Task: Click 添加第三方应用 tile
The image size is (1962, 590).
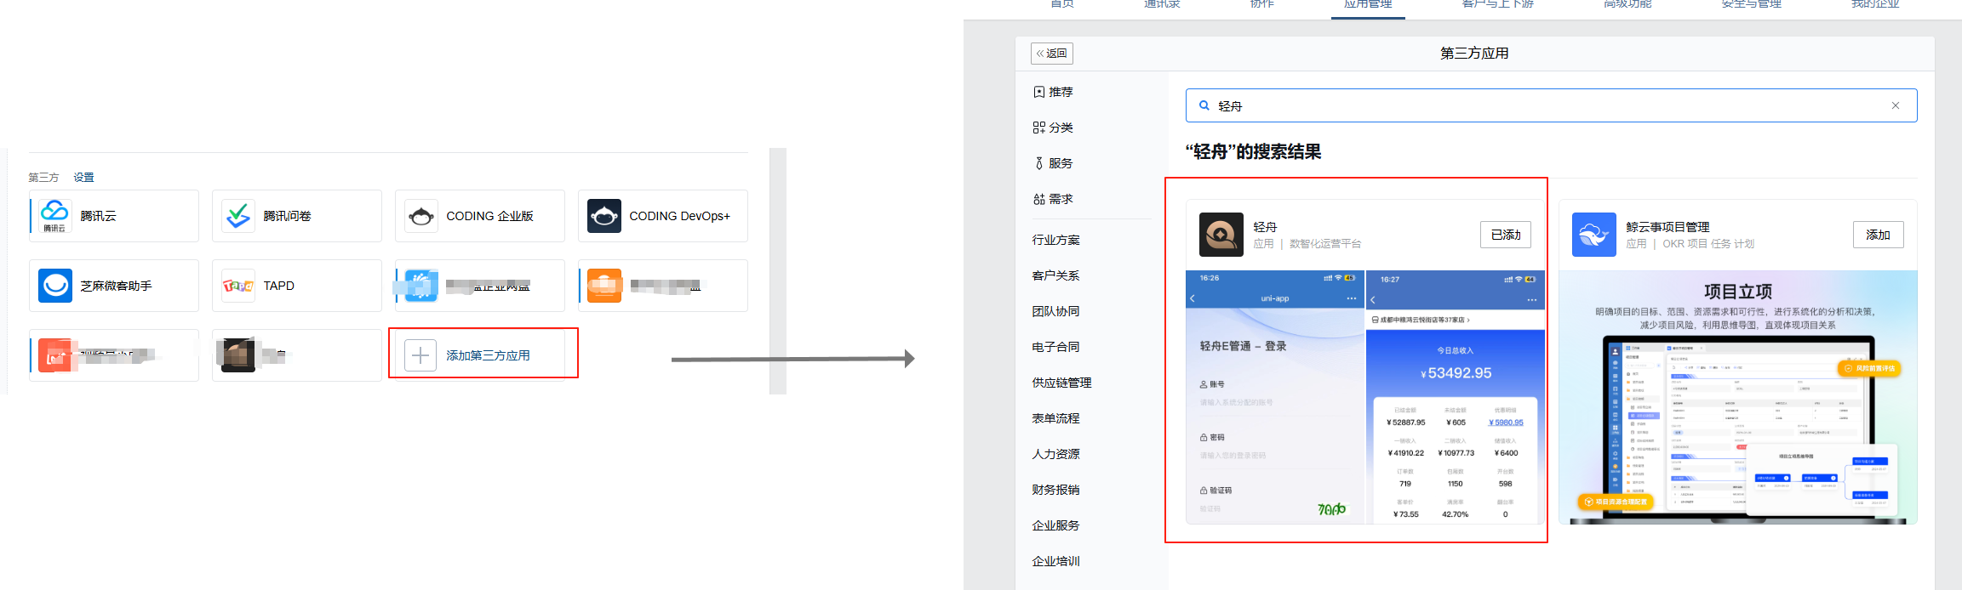Action: pos(480,355)
